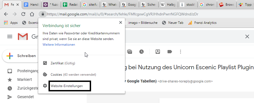The width and height of the screenshot is (254, 103).
Task: Click the sender address drive-shares-noreply@google.com
Action: [x=185, y=81]
